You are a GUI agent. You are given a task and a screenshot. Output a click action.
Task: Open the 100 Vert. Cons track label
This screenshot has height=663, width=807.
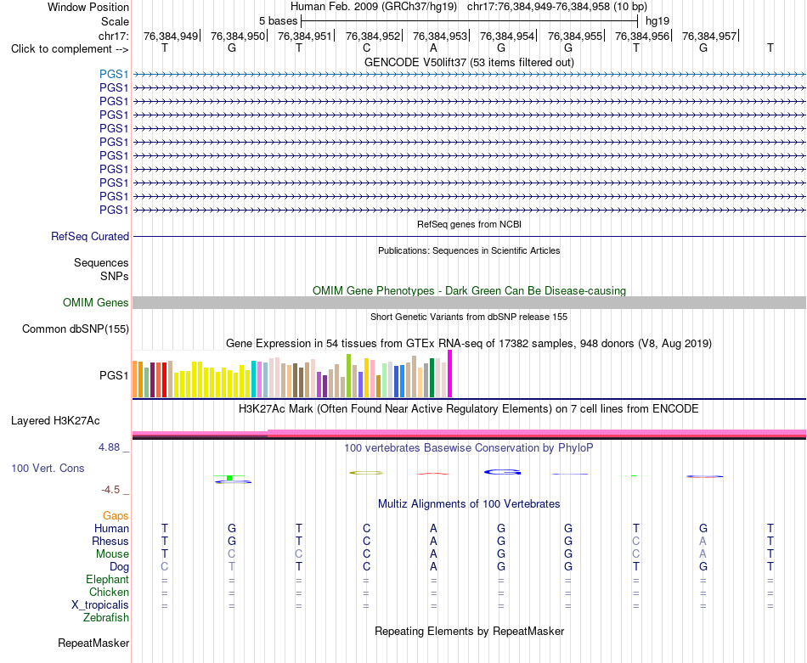point(48,468)
